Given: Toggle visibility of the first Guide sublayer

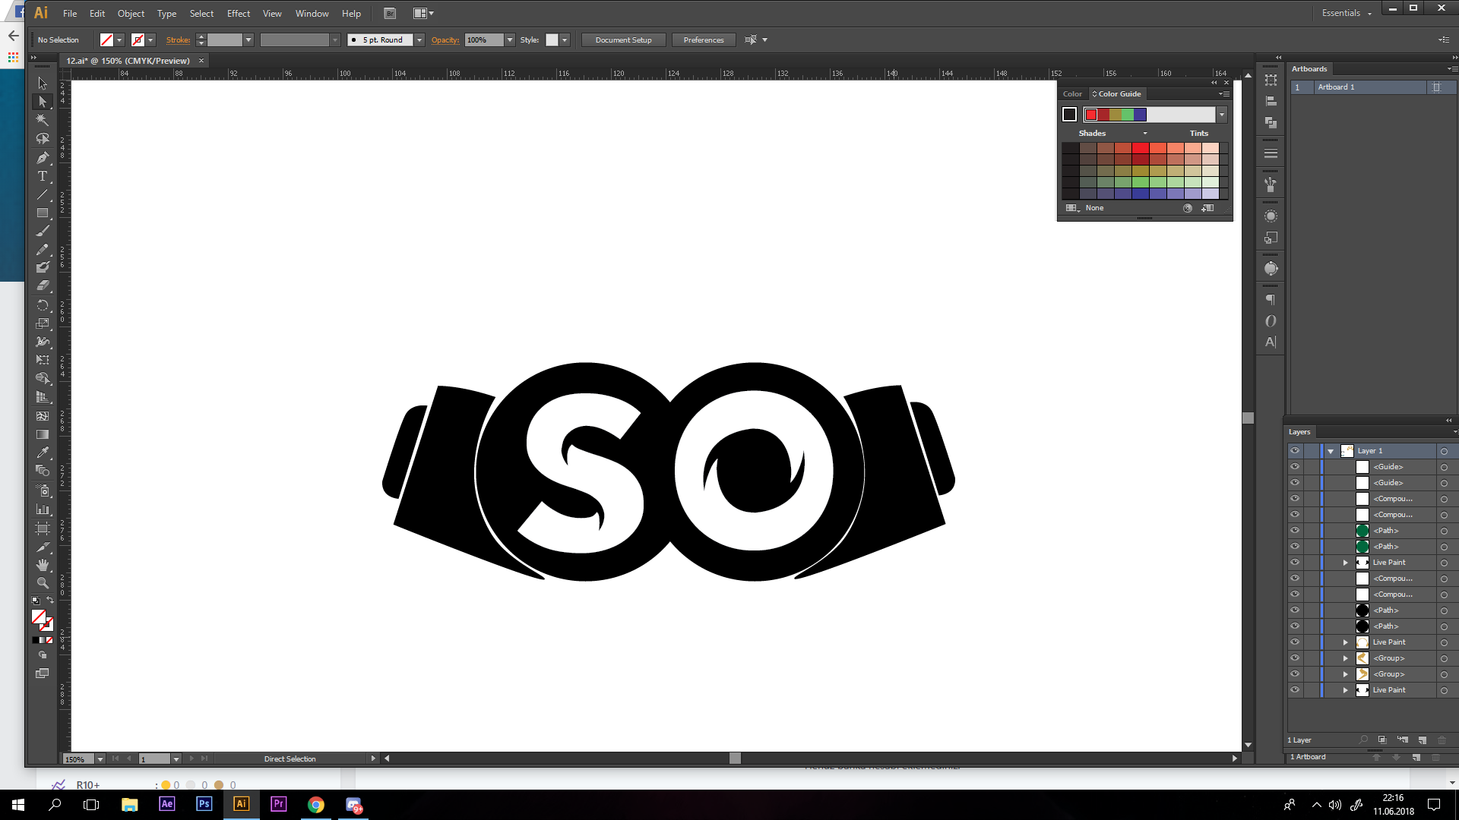Looking at the screenshot, I should pyautogui.click(x=1295, y=467).
